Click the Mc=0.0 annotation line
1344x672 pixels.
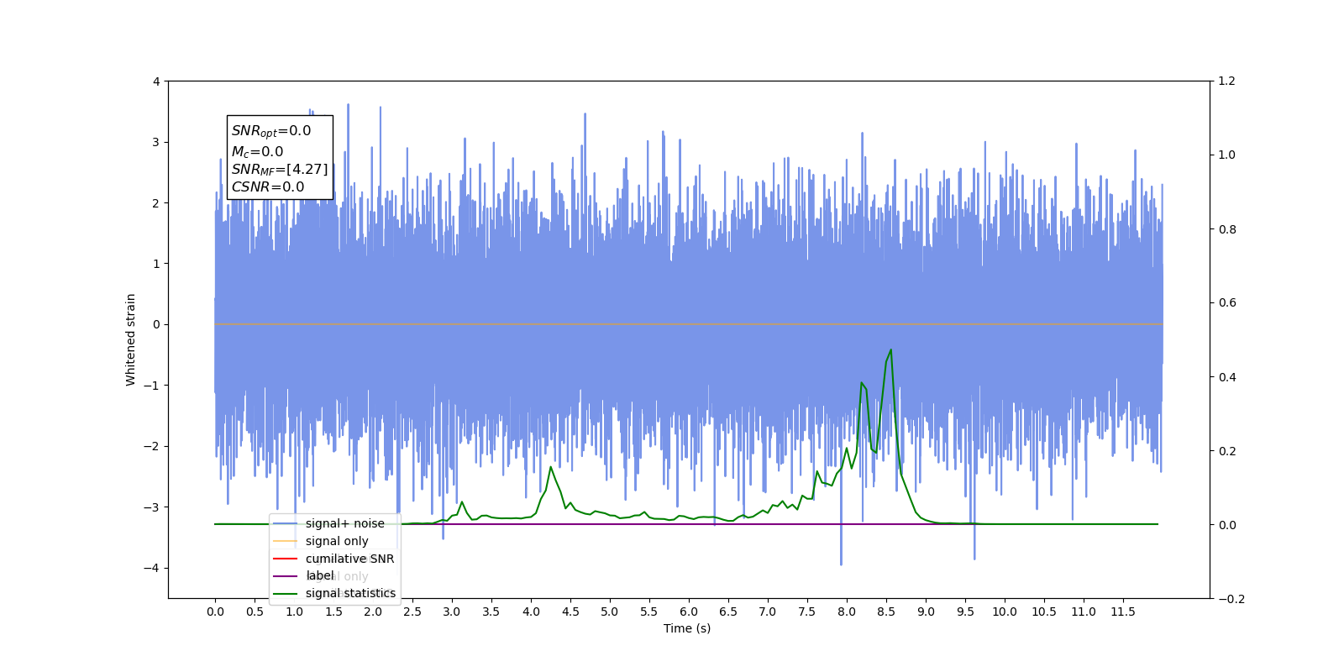[x=257, y=152]
